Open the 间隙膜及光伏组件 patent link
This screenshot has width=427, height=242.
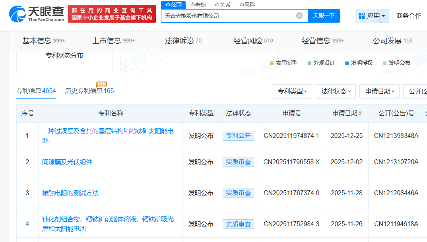(x=67, y=162)
